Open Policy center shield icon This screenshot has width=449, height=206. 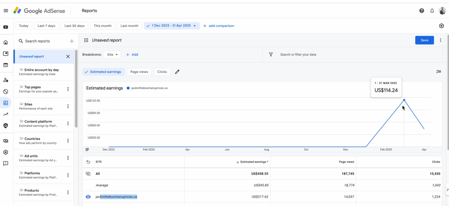(x=6, y=126)
